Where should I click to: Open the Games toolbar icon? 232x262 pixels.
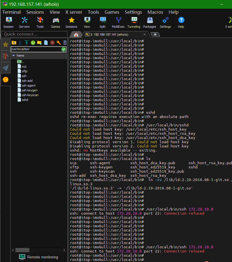[56, 23]
